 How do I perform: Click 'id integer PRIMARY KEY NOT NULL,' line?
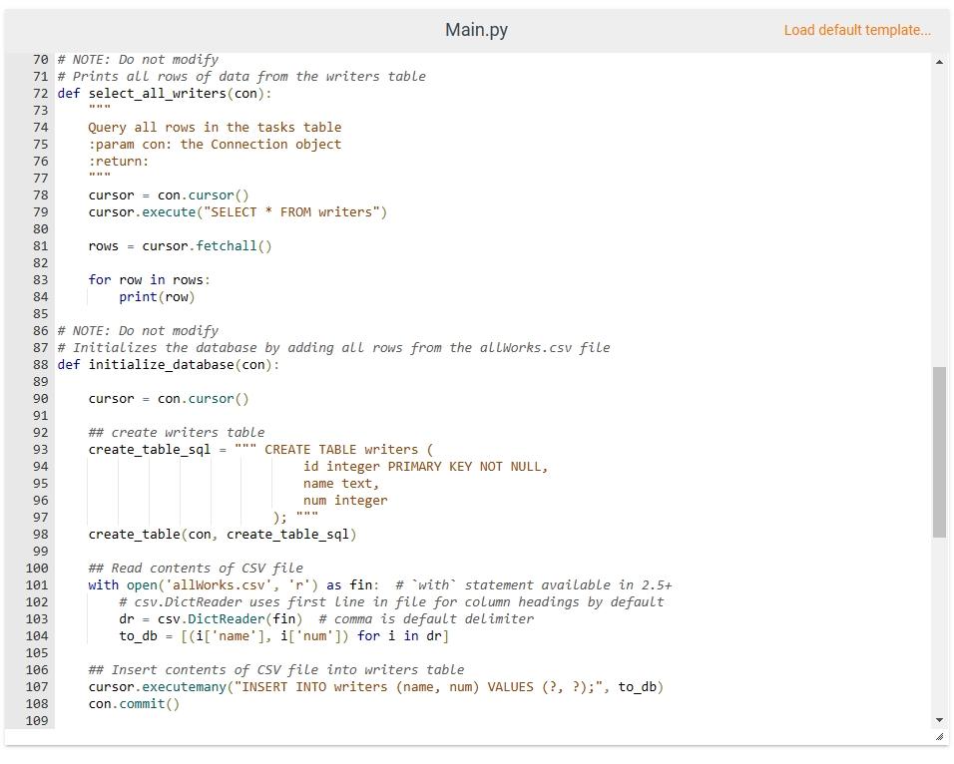[x=425, y=467]
